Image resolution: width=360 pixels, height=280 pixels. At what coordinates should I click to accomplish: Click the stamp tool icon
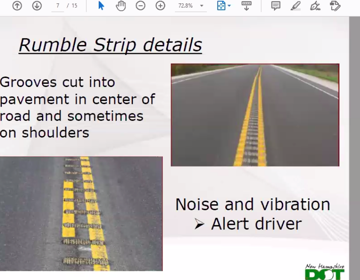click(x=335, y=6)
